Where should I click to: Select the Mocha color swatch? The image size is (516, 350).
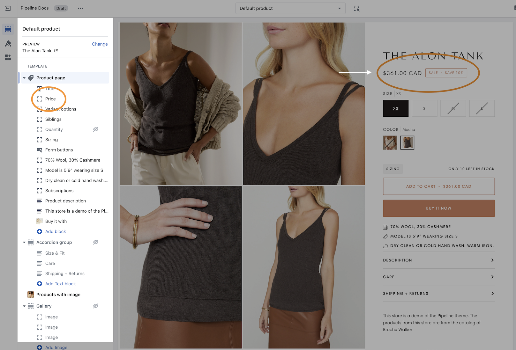[407, 142]
